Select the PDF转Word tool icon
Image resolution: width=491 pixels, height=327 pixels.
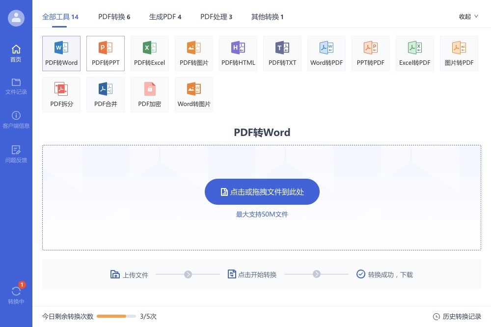pos(61,53)
